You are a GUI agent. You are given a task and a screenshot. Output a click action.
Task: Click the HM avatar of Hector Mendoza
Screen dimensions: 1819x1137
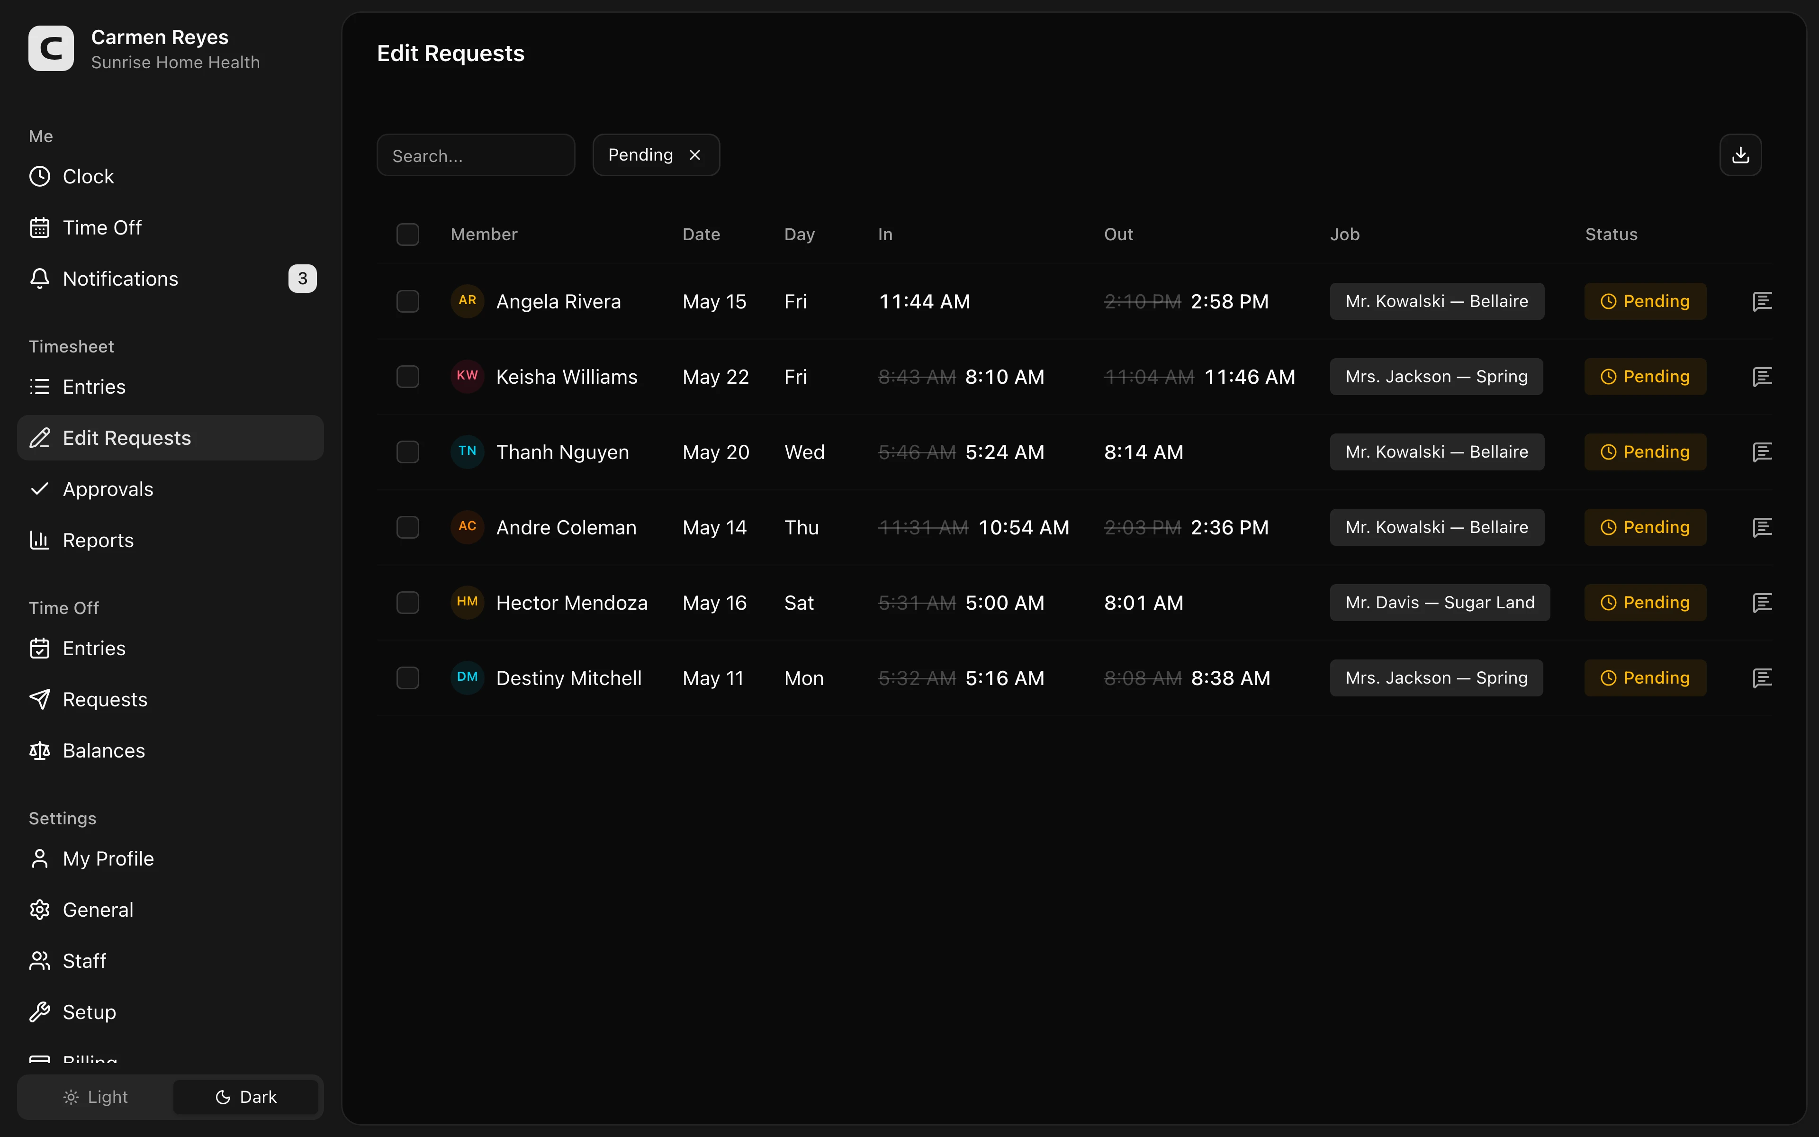click(467, 602)
